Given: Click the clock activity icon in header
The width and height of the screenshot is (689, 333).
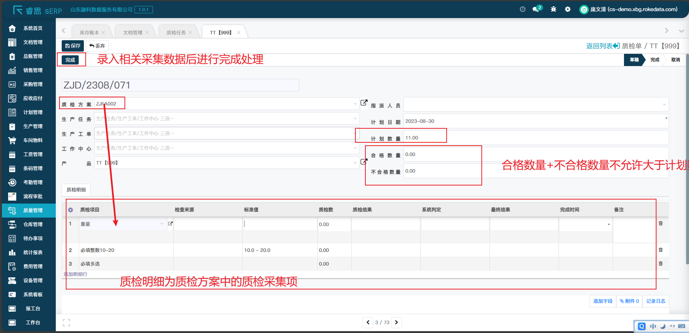Looking at the screenshot, I should tap(522, 9).
